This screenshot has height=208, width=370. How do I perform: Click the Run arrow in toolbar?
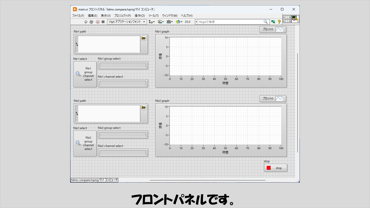pos(86,22)
